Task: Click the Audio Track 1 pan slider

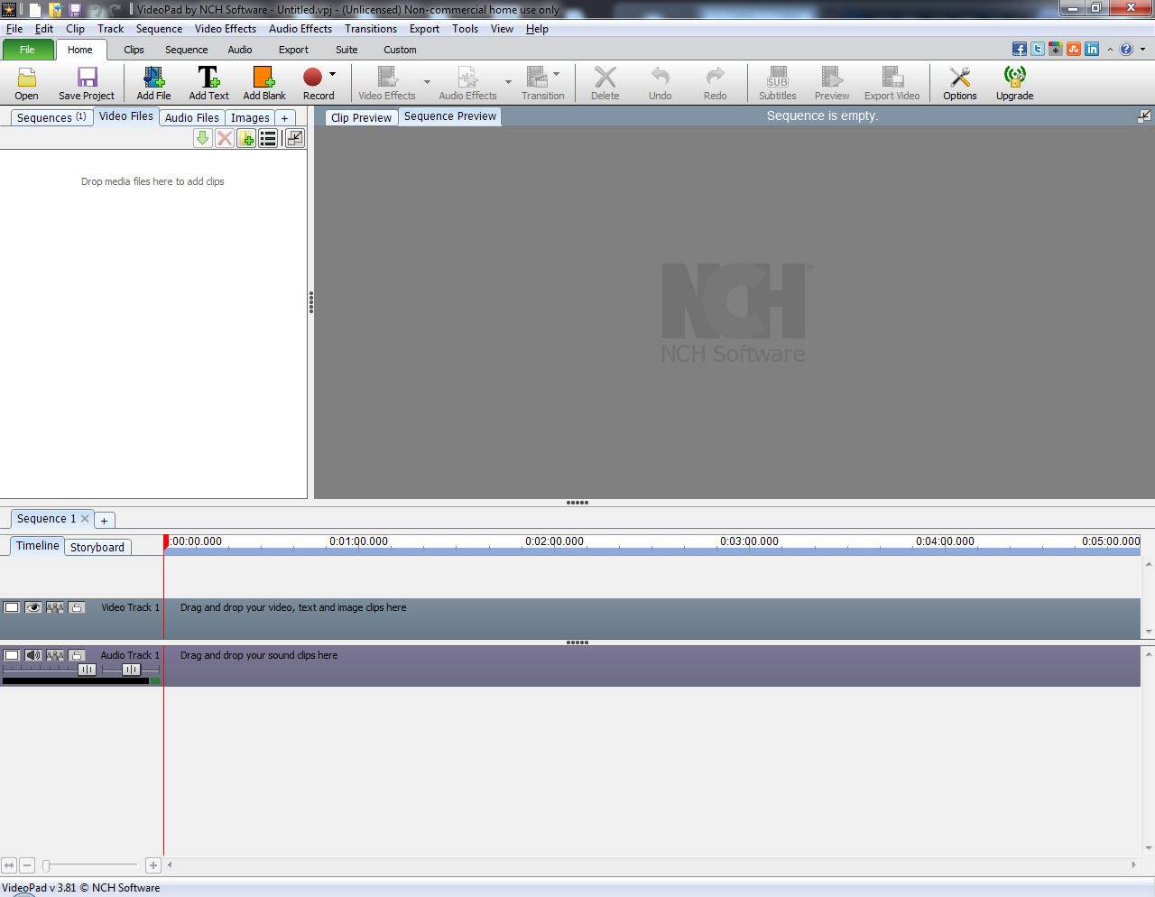Action: [x=131, y=670]
